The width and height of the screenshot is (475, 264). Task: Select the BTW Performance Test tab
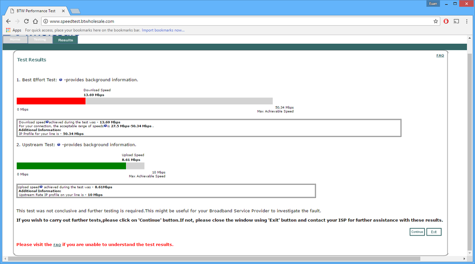click(x=36, y=11)
